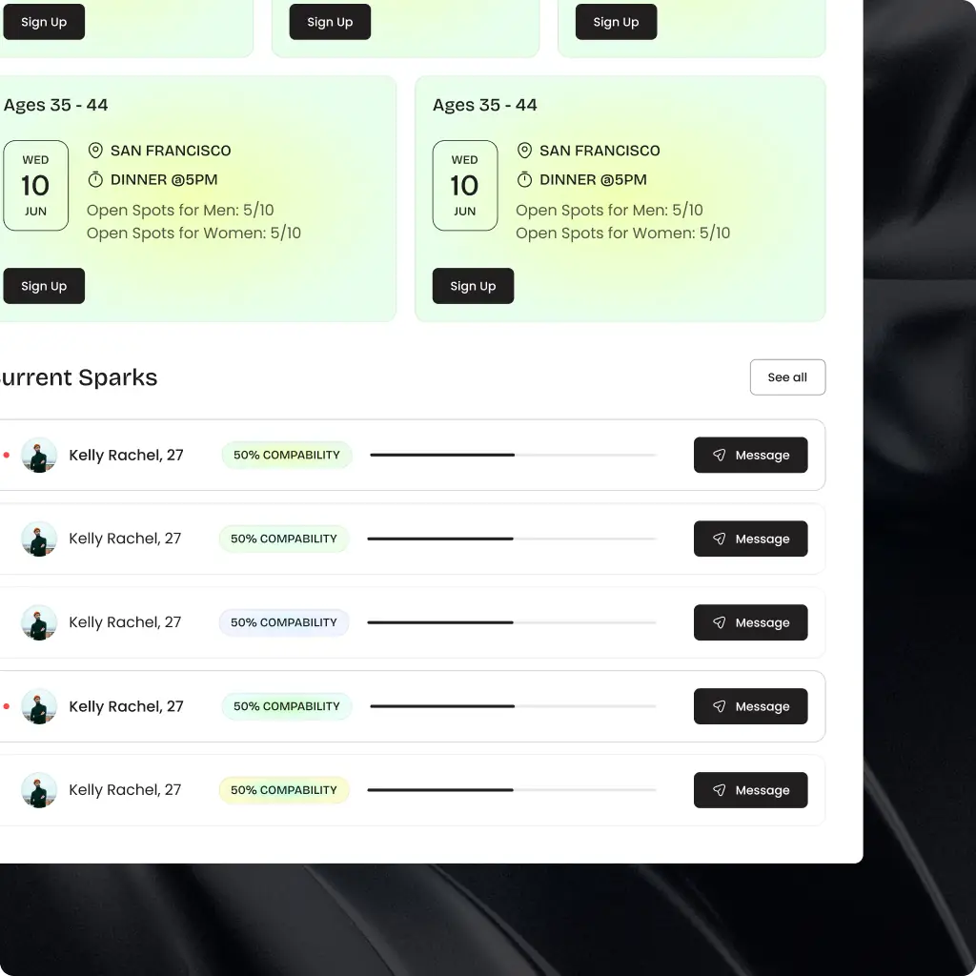Message Kelly Rachel in the second Sparks row
This screenshot has width=976, height=976.
click(751, 539)
